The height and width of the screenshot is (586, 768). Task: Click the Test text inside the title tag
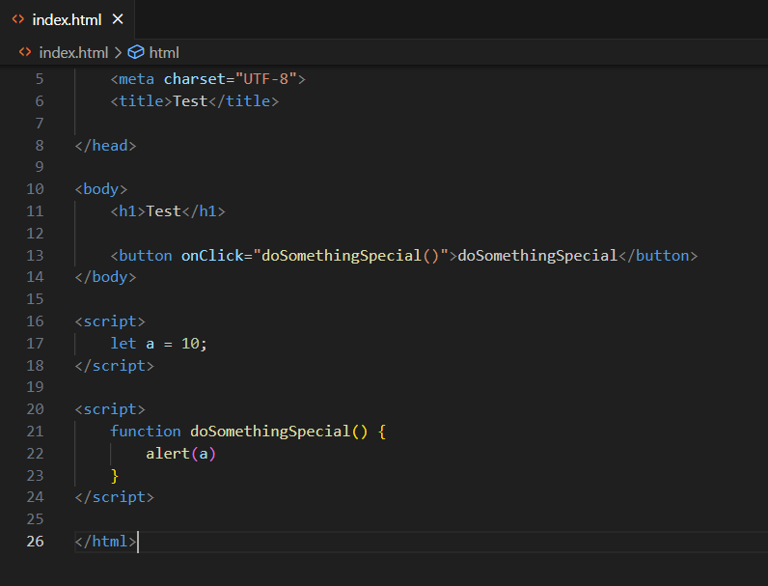(x=190, y=101)
